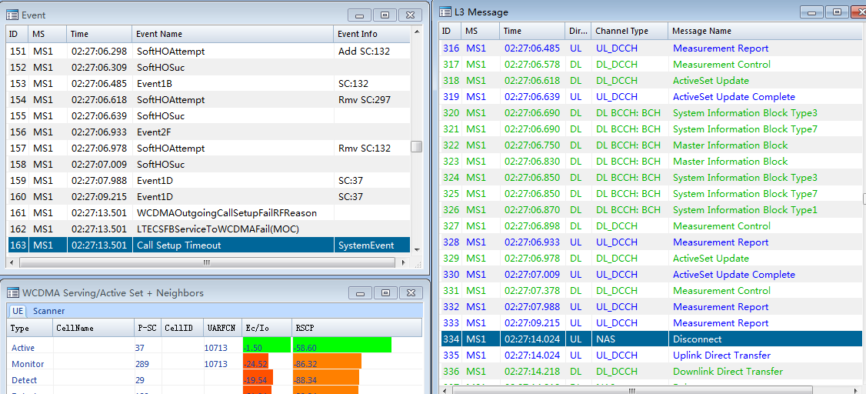Viewport: 866px width, 394px height.
Task: Select L3 message 316 Measurement Report
Action: point(651,48)
